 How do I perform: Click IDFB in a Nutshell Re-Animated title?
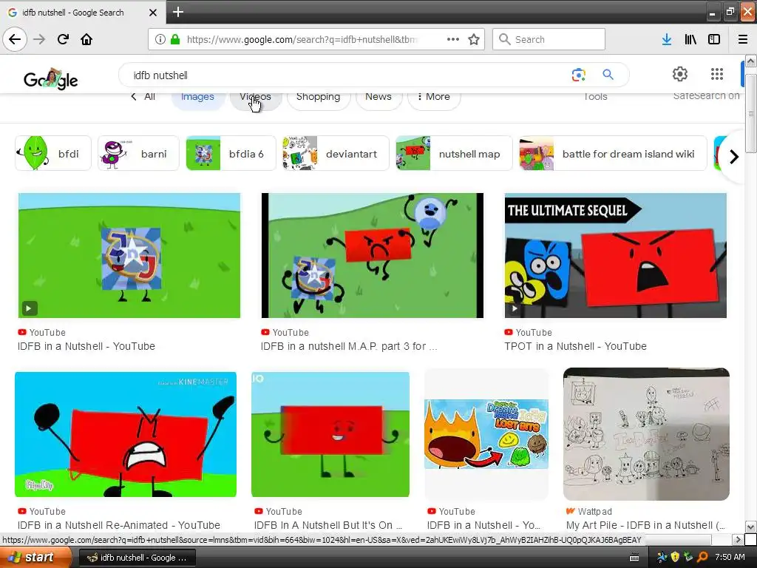pyautogui.click(x=119, y=525)
